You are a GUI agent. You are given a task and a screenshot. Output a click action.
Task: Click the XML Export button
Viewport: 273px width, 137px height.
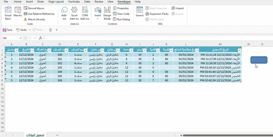point(177,14)
